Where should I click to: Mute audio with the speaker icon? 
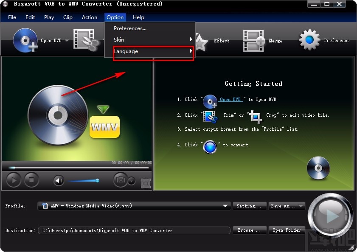point(58,180)
